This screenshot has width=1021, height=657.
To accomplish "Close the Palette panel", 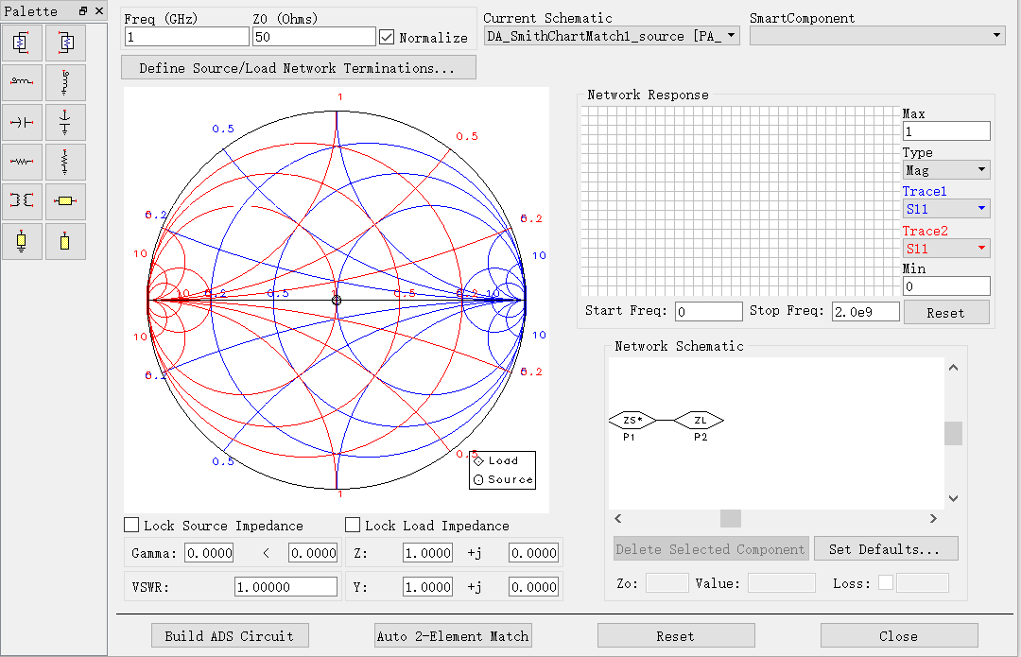I will pyautogui.click(x=99, y=11).
